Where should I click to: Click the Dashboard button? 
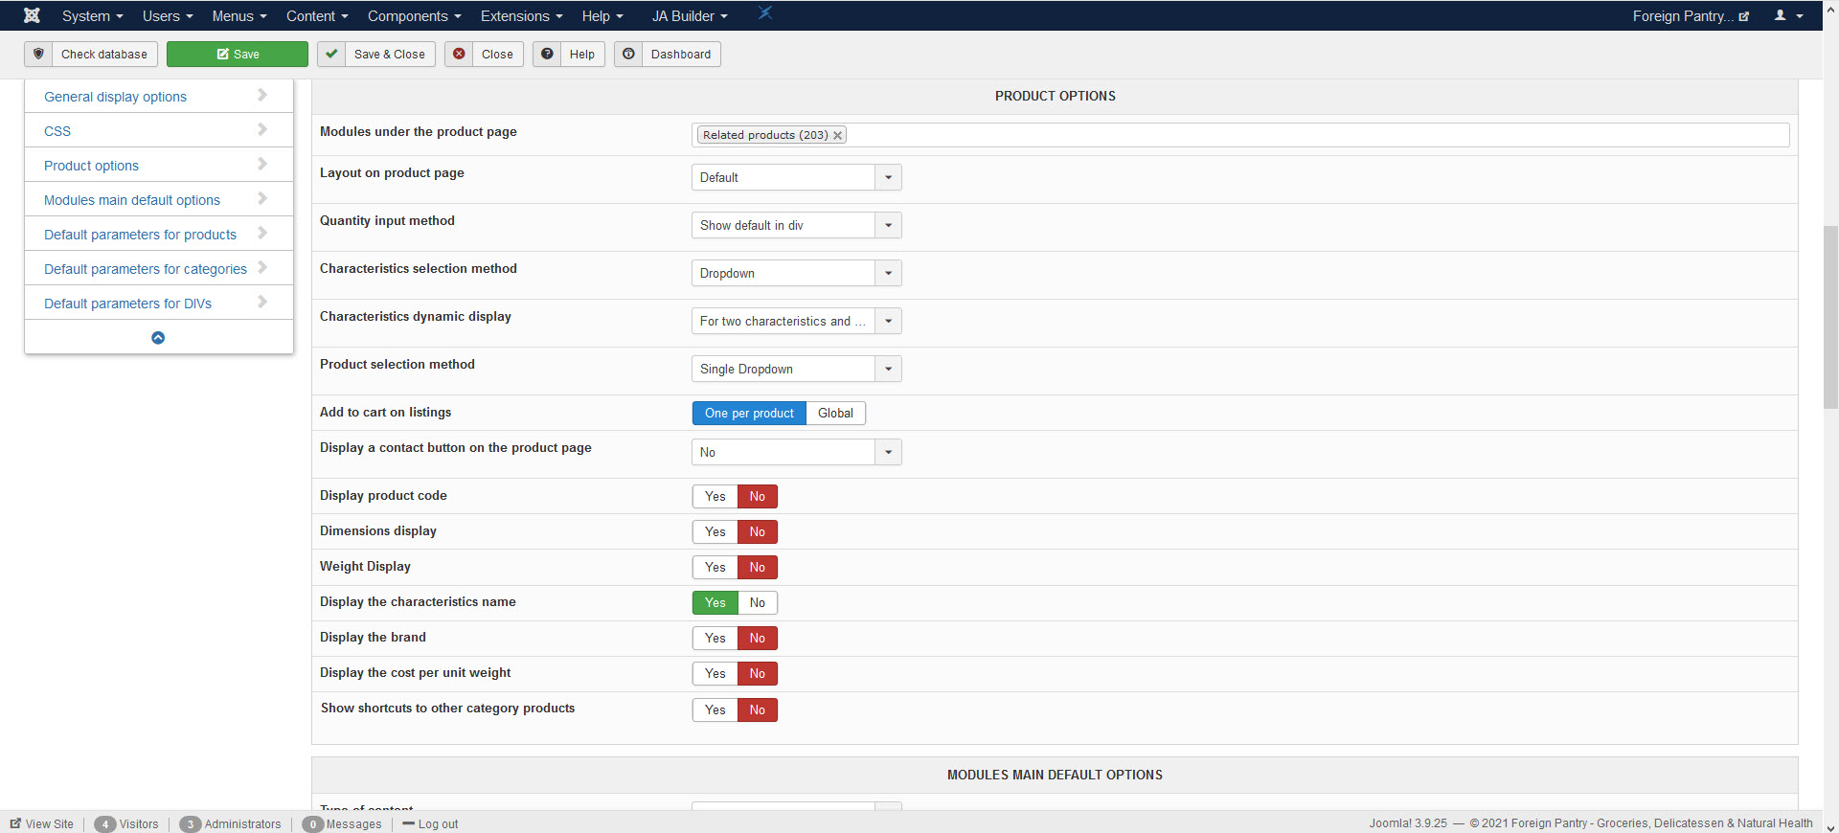668,54
